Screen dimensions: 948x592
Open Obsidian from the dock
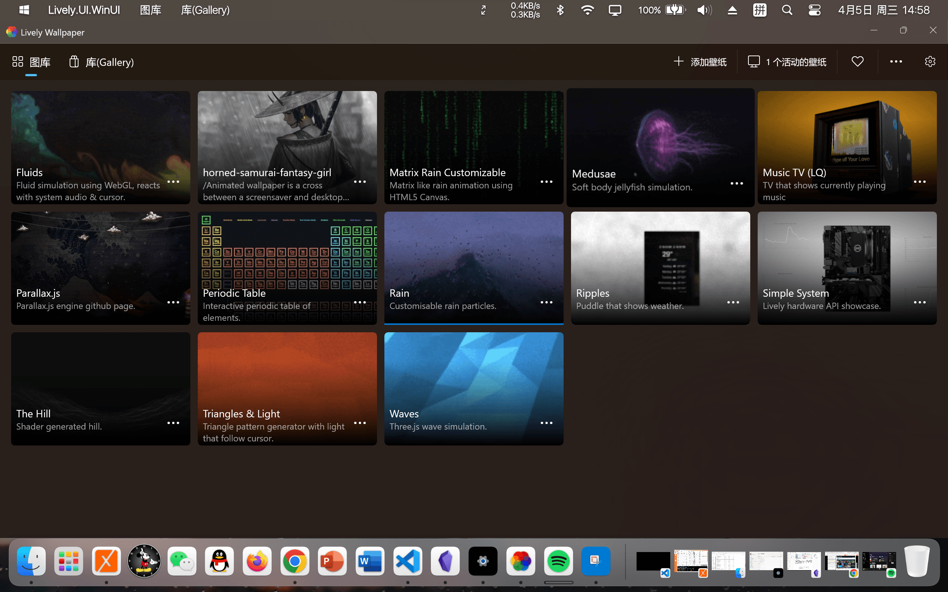click(x=445, y=561)
